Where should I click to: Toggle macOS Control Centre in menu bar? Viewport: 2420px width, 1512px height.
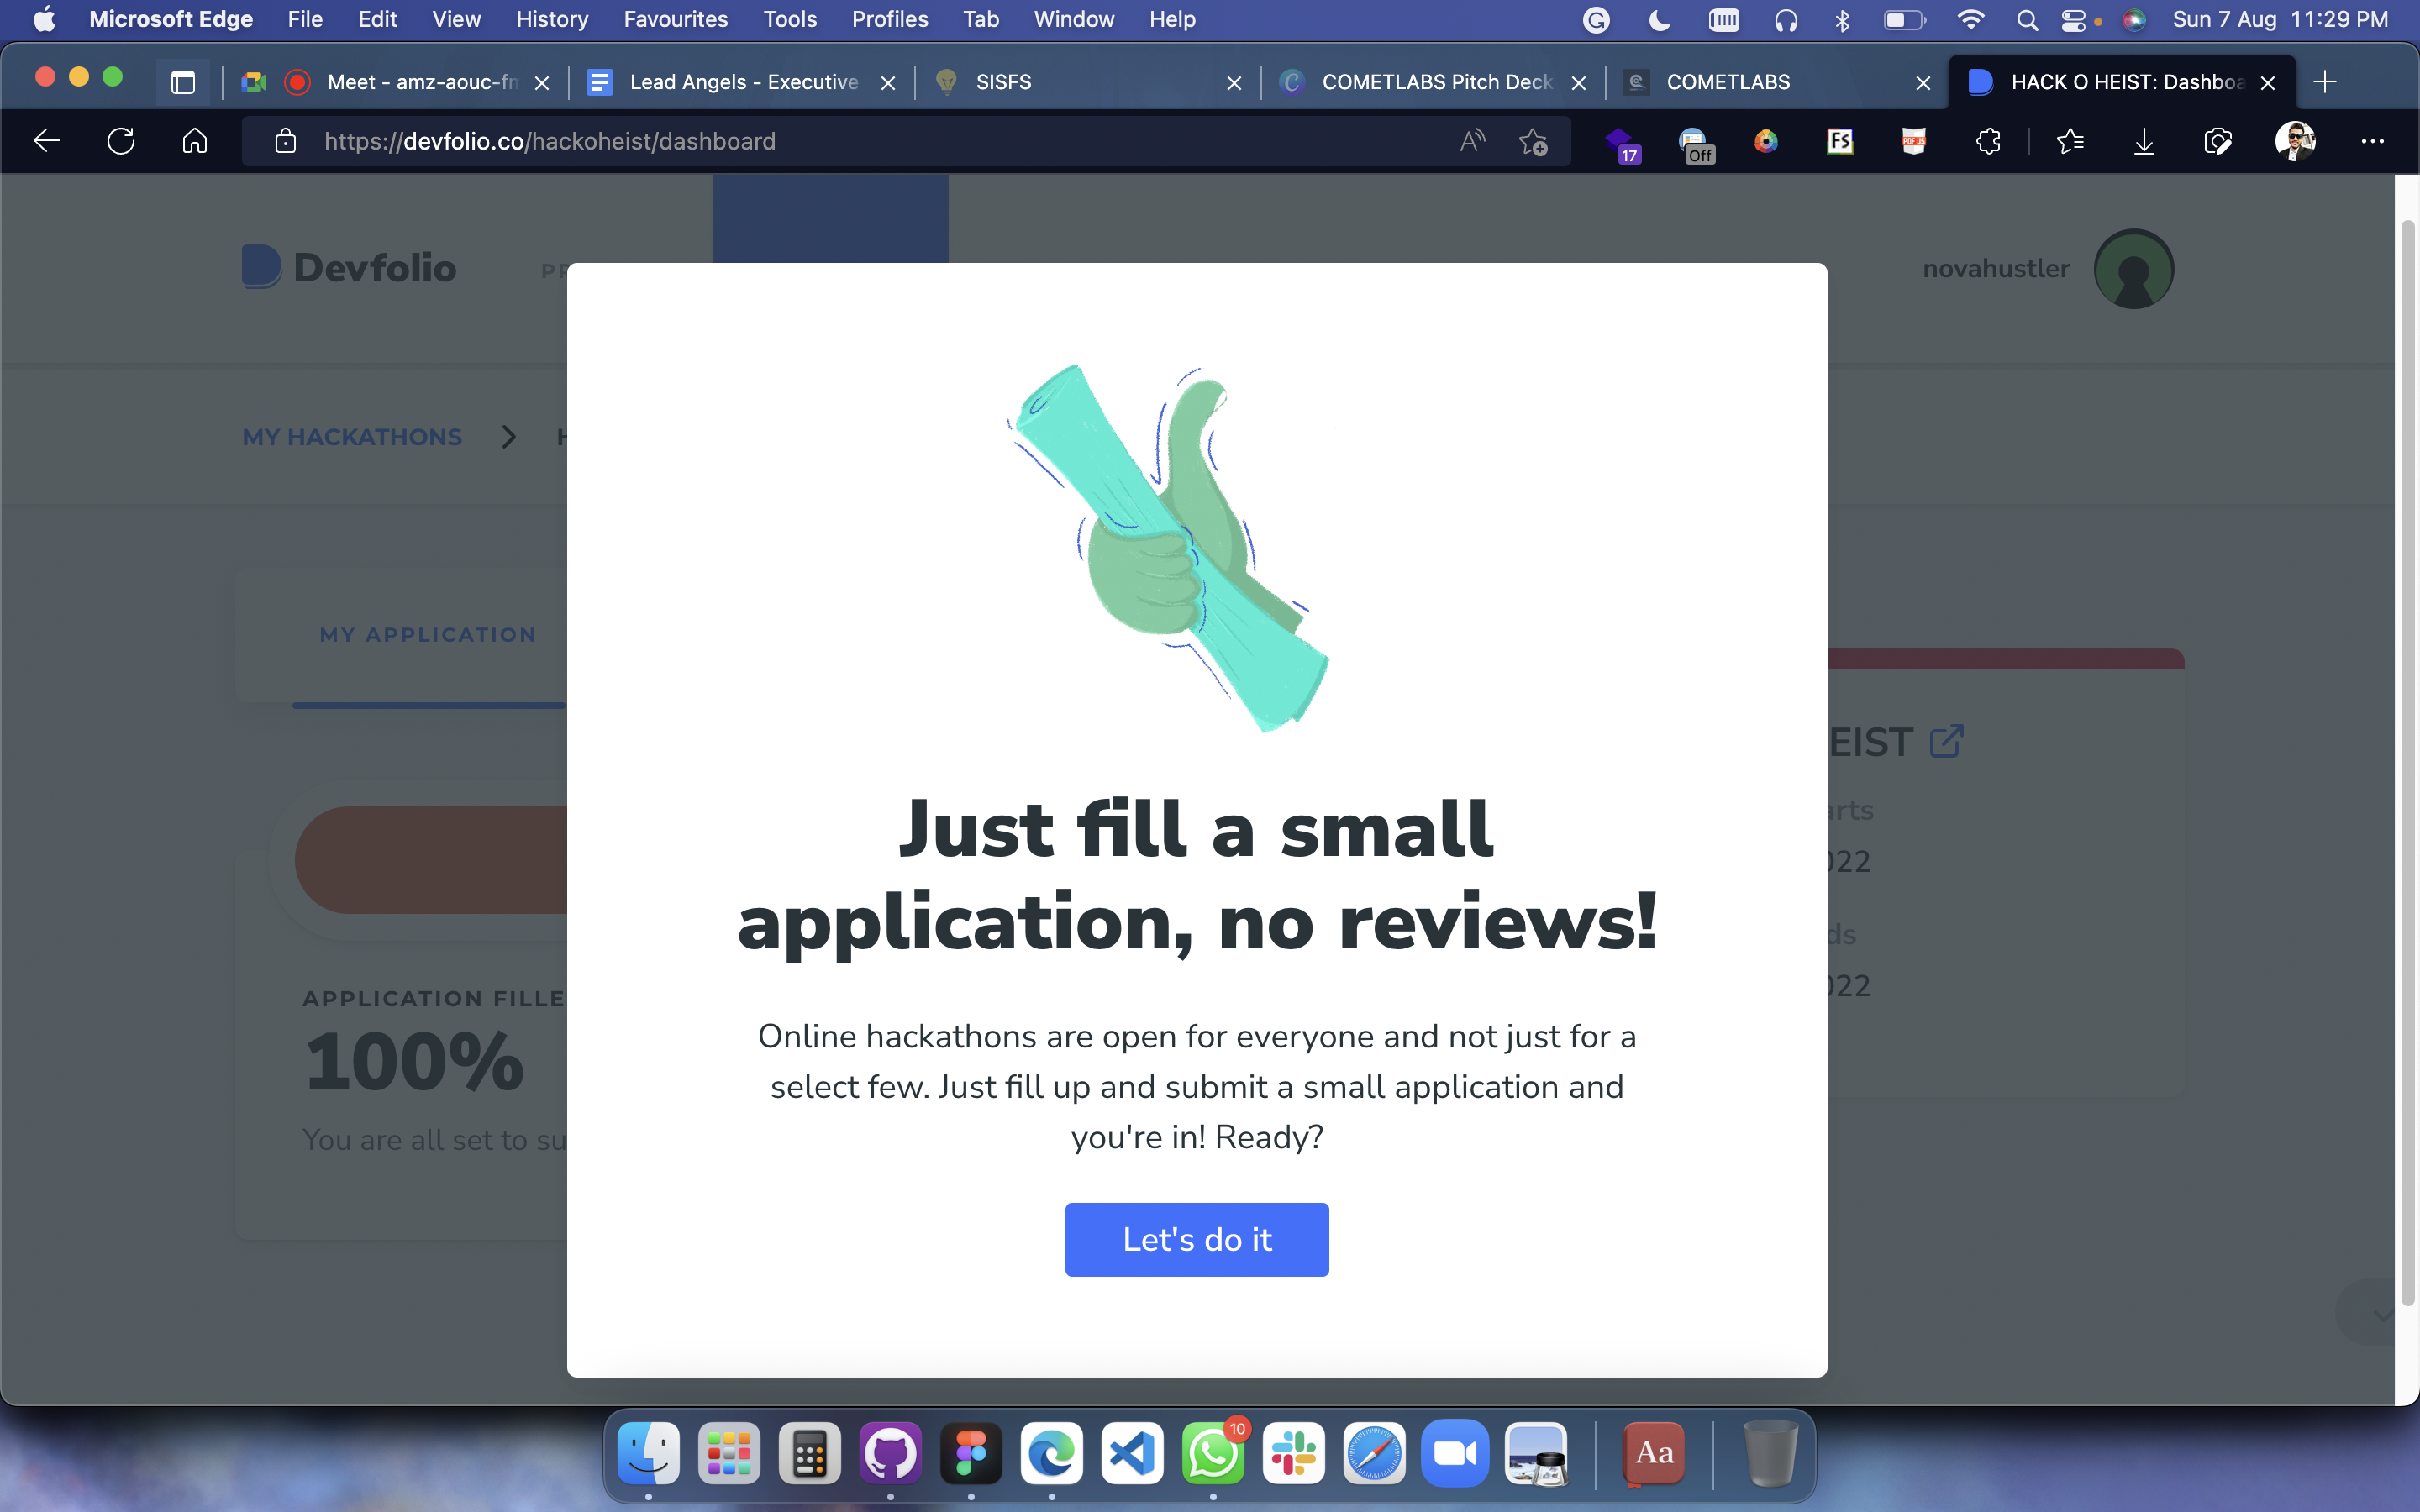coord(2073,20)
